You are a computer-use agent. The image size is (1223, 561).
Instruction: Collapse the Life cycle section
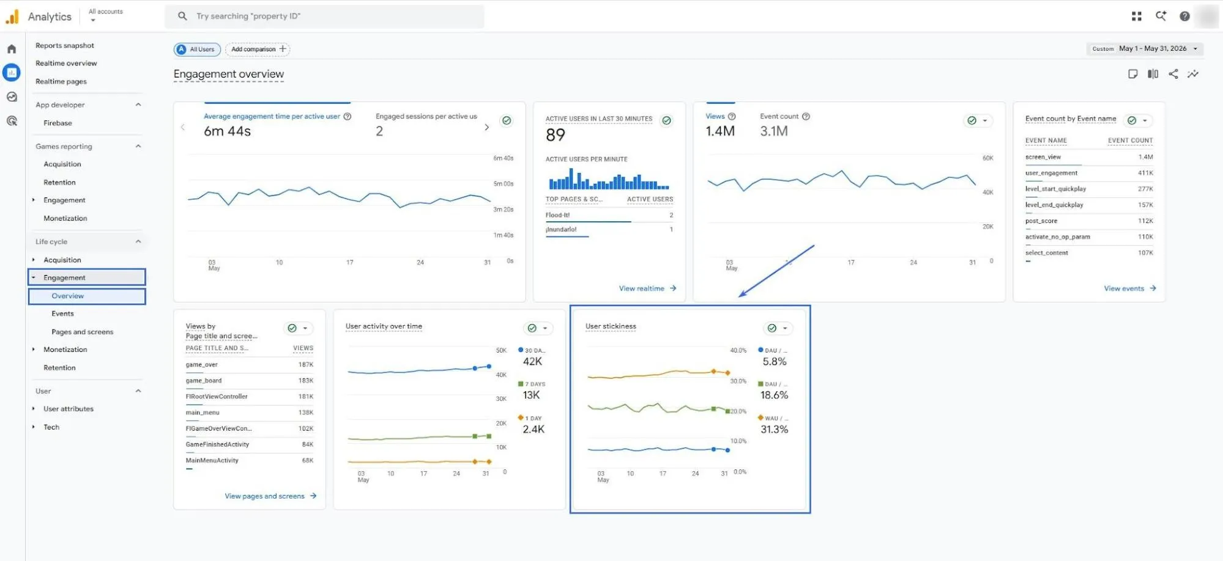point(138,241)
